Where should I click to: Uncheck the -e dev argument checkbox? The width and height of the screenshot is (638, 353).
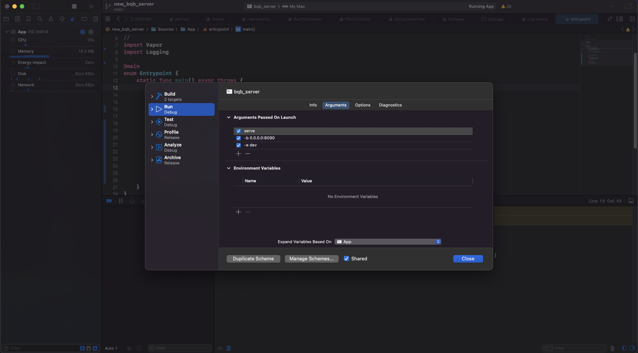(x=239, y=145)
